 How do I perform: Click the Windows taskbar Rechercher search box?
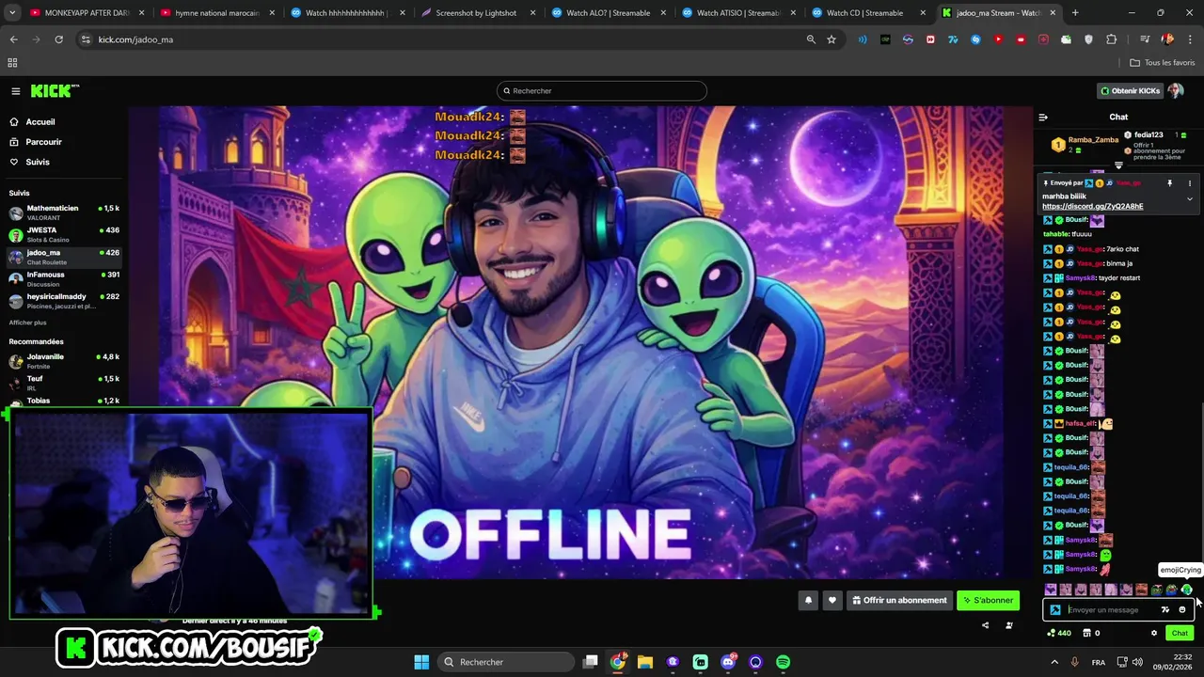pos(506,662)
